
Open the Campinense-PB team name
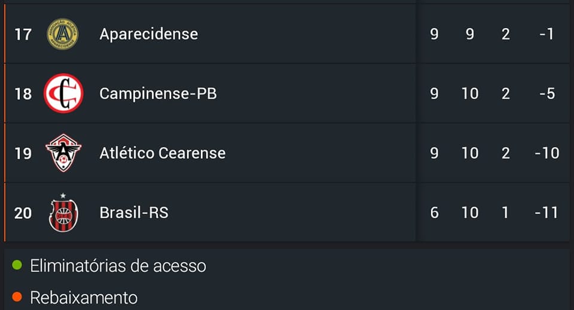coord(158,93)
